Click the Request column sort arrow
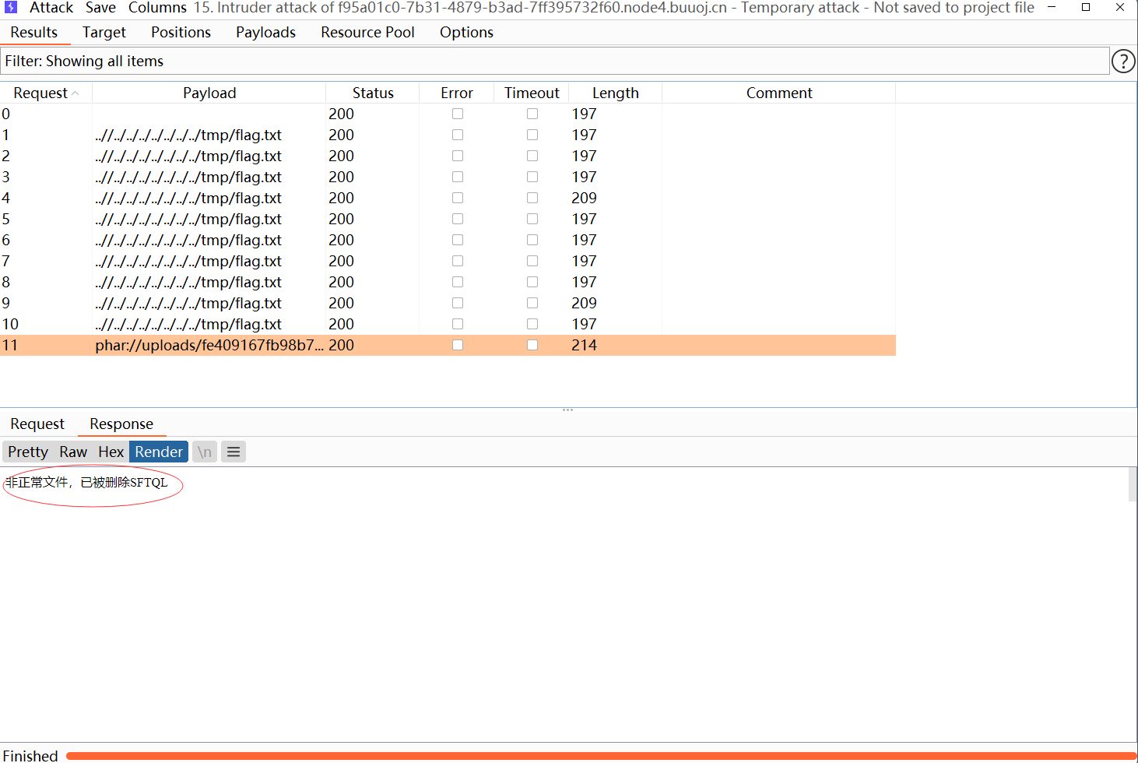The image size is (1138, 763). tap(76, 93)
